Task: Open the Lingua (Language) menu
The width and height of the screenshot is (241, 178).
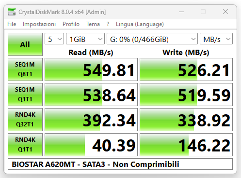Action: pyautogui.click(x=140, y=24)
